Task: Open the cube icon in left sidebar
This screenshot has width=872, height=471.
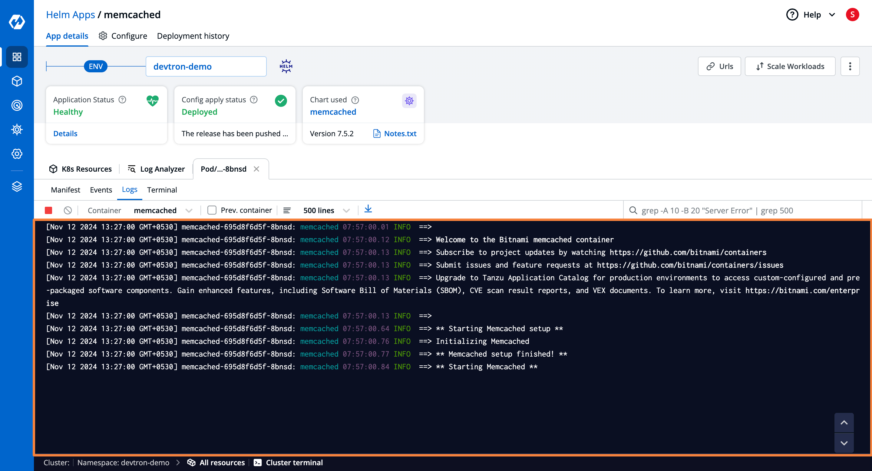Action: 17,81
